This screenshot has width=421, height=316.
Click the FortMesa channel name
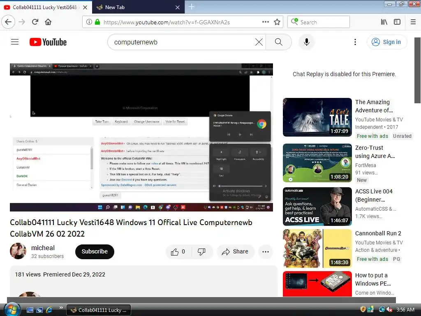[x=365, y=165]
